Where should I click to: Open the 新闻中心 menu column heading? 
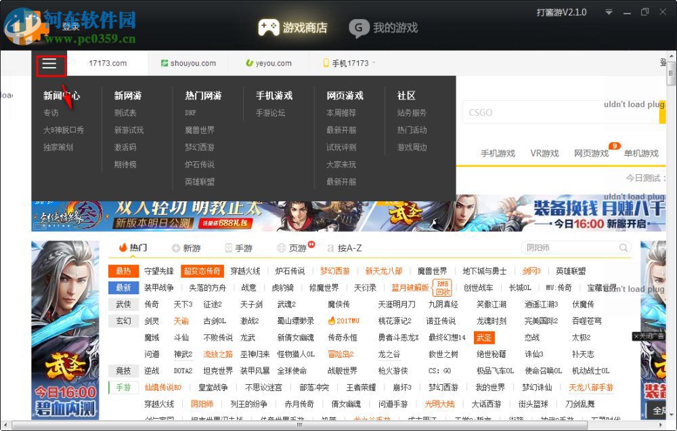click(62, 96)
